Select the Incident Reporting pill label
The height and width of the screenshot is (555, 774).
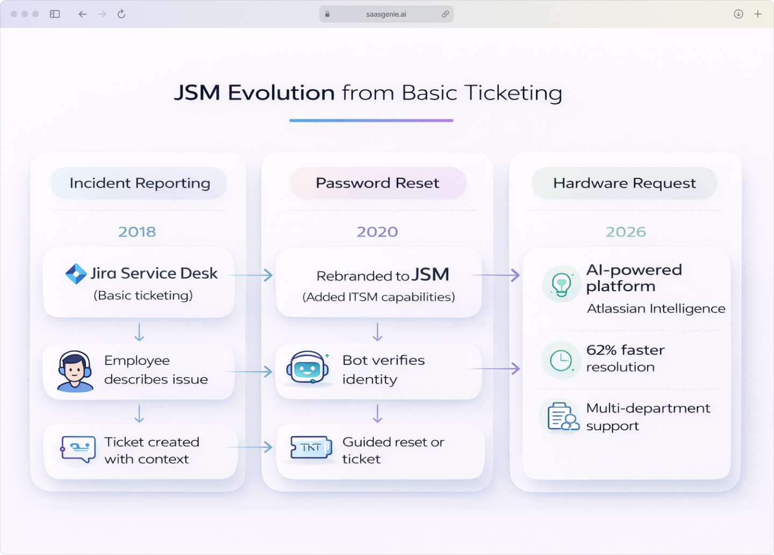point(139,183)
